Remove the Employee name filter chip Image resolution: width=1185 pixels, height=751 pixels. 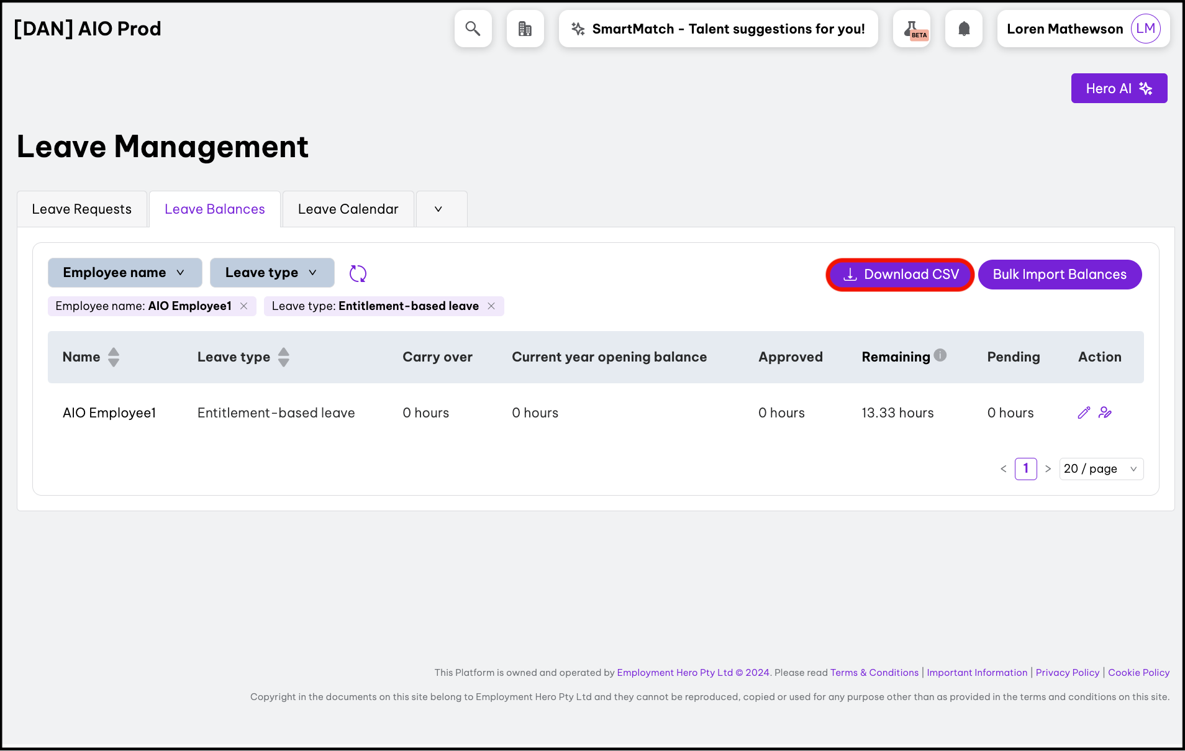tap(244, 306)
